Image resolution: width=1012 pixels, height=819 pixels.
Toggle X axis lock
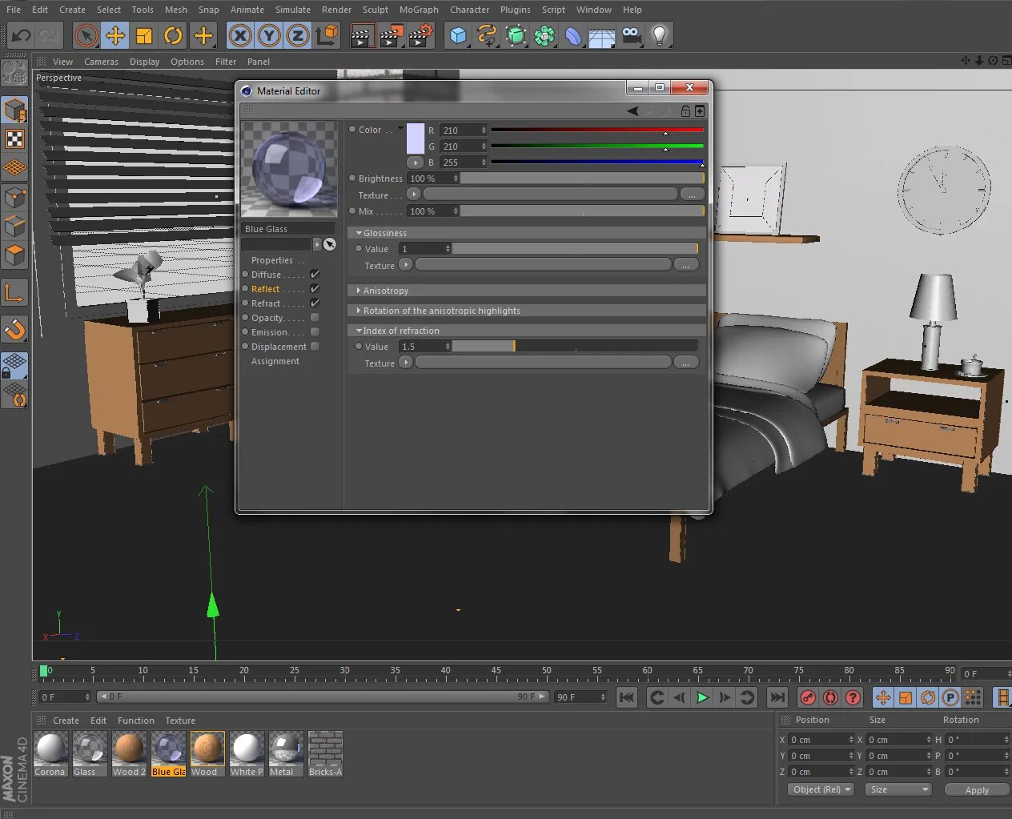pos(240,35)
